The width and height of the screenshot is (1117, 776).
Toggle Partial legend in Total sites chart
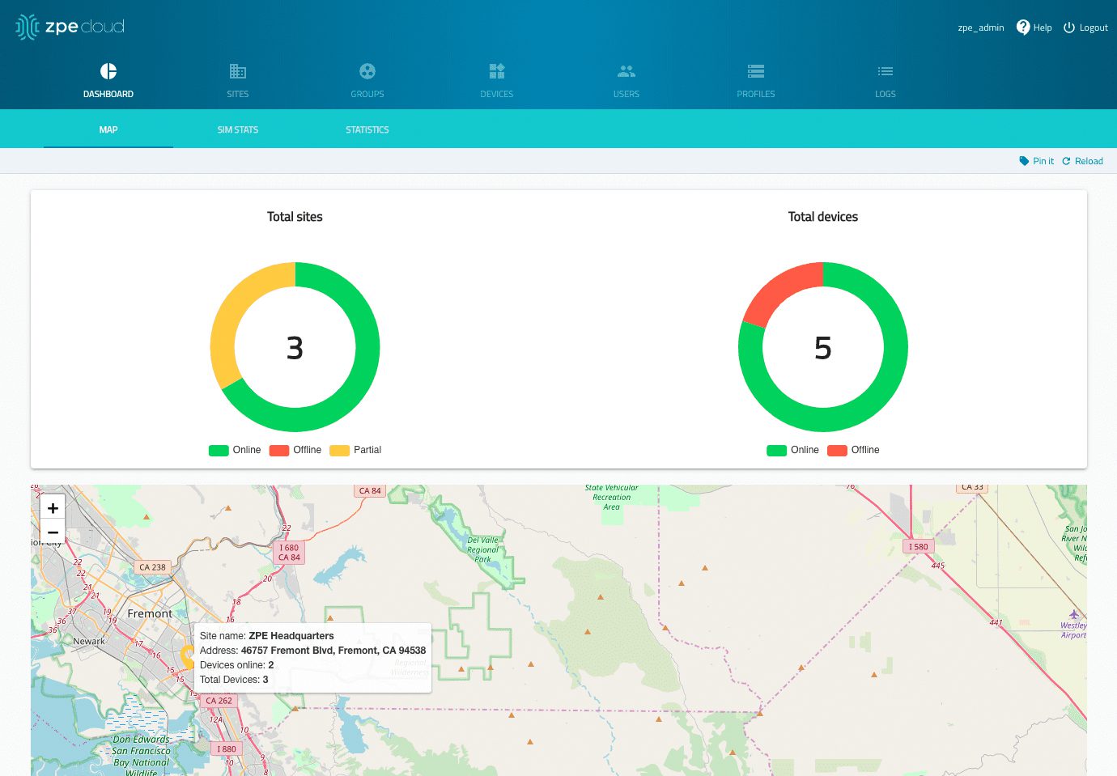355,450
